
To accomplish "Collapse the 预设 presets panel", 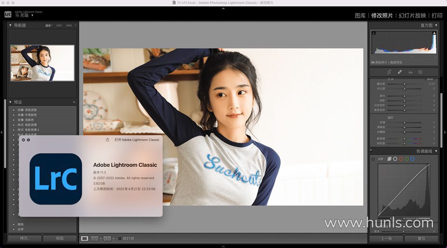I will click(x=10, y=102).
